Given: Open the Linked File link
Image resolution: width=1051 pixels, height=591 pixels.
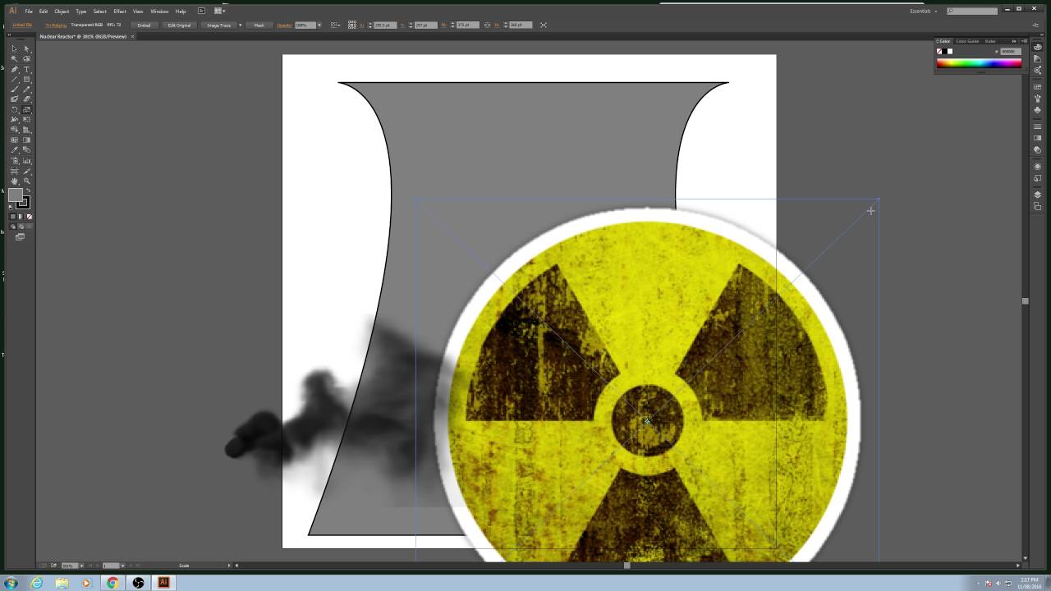Looking at the screenshot, I should (22, 25).
